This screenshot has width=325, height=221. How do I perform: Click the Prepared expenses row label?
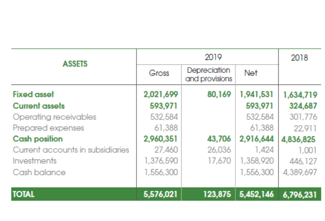[48, 128]
